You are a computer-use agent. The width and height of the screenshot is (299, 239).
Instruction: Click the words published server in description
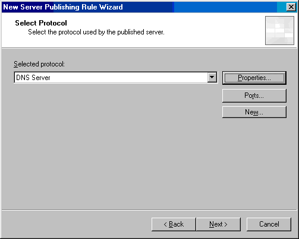pos(140,32)
